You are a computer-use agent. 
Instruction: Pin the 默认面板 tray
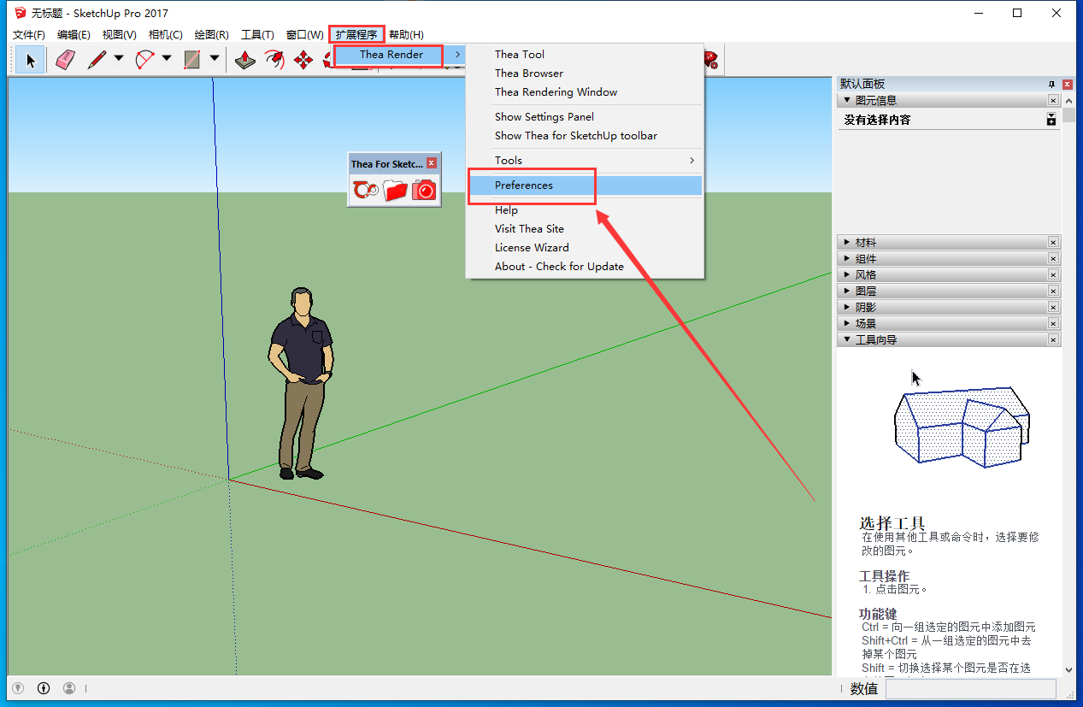click(x=1052, y=84)
